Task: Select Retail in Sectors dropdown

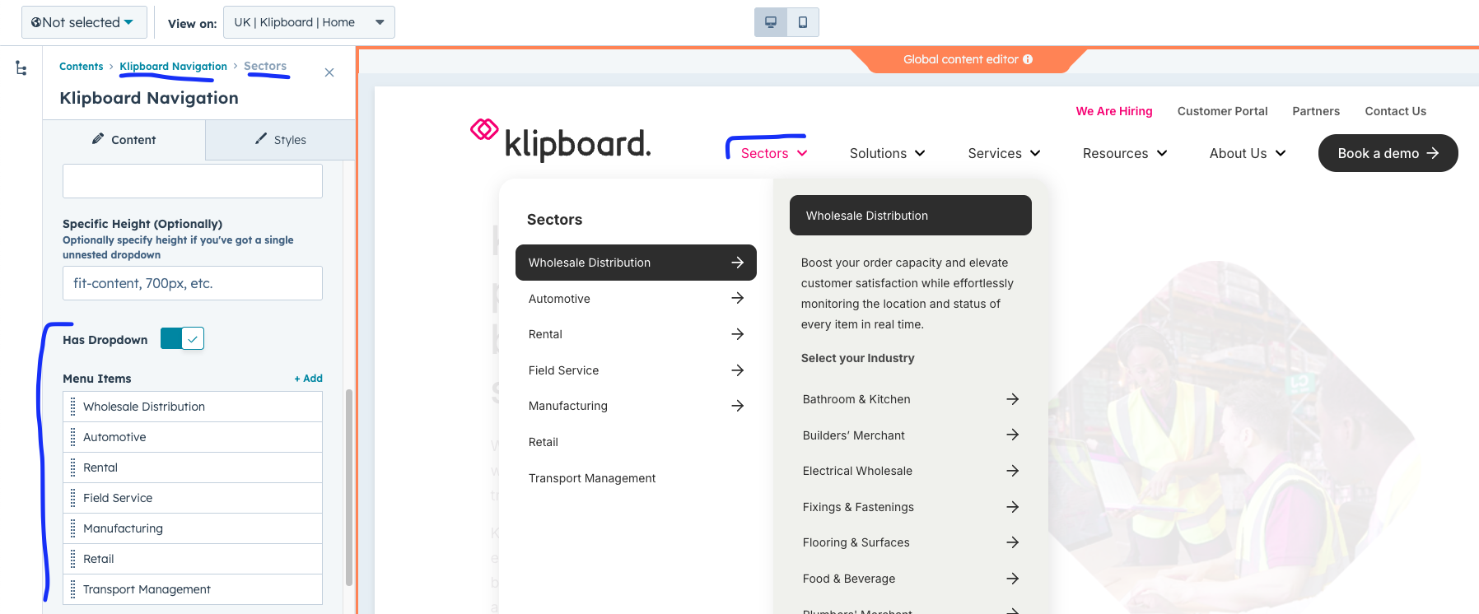Action: tap(544, 442)
